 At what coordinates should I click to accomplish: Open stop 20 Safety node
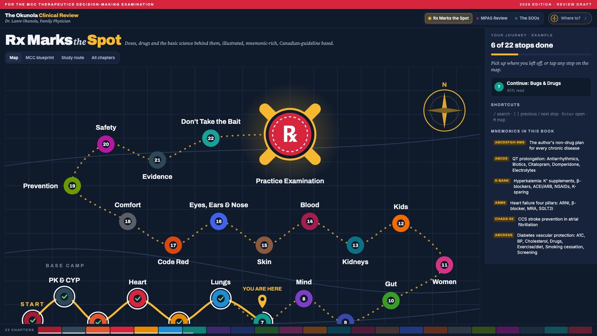coord(106,144)
